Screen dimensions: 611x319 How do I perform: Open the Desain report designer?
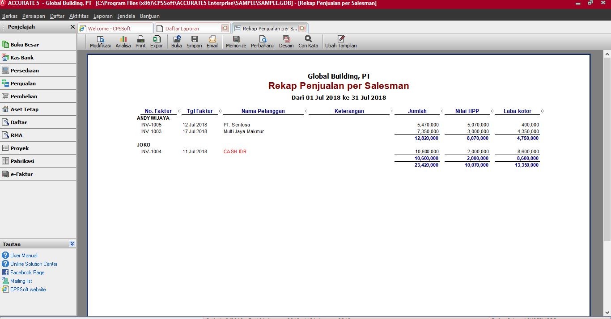point(286,42)
